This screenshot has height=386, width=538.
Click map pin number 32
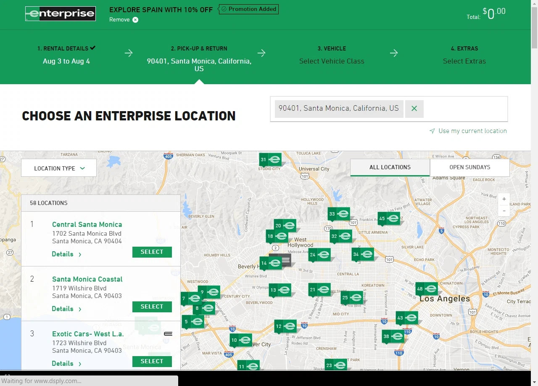click(341, 236)
